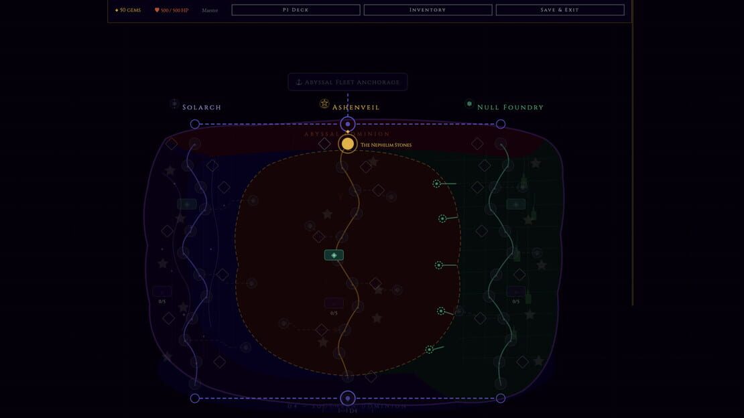Select the bottom center path node

tap(348, 399)
